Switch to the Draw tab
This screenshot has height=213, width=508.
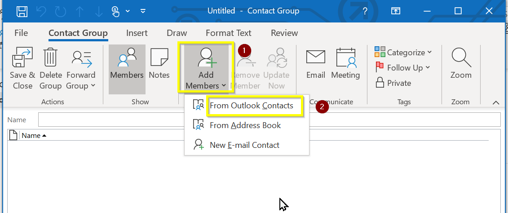(177, 33)
